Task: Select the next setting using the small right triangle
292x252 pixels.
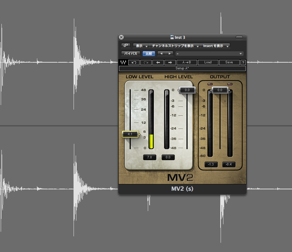Action: click(169, 53)
